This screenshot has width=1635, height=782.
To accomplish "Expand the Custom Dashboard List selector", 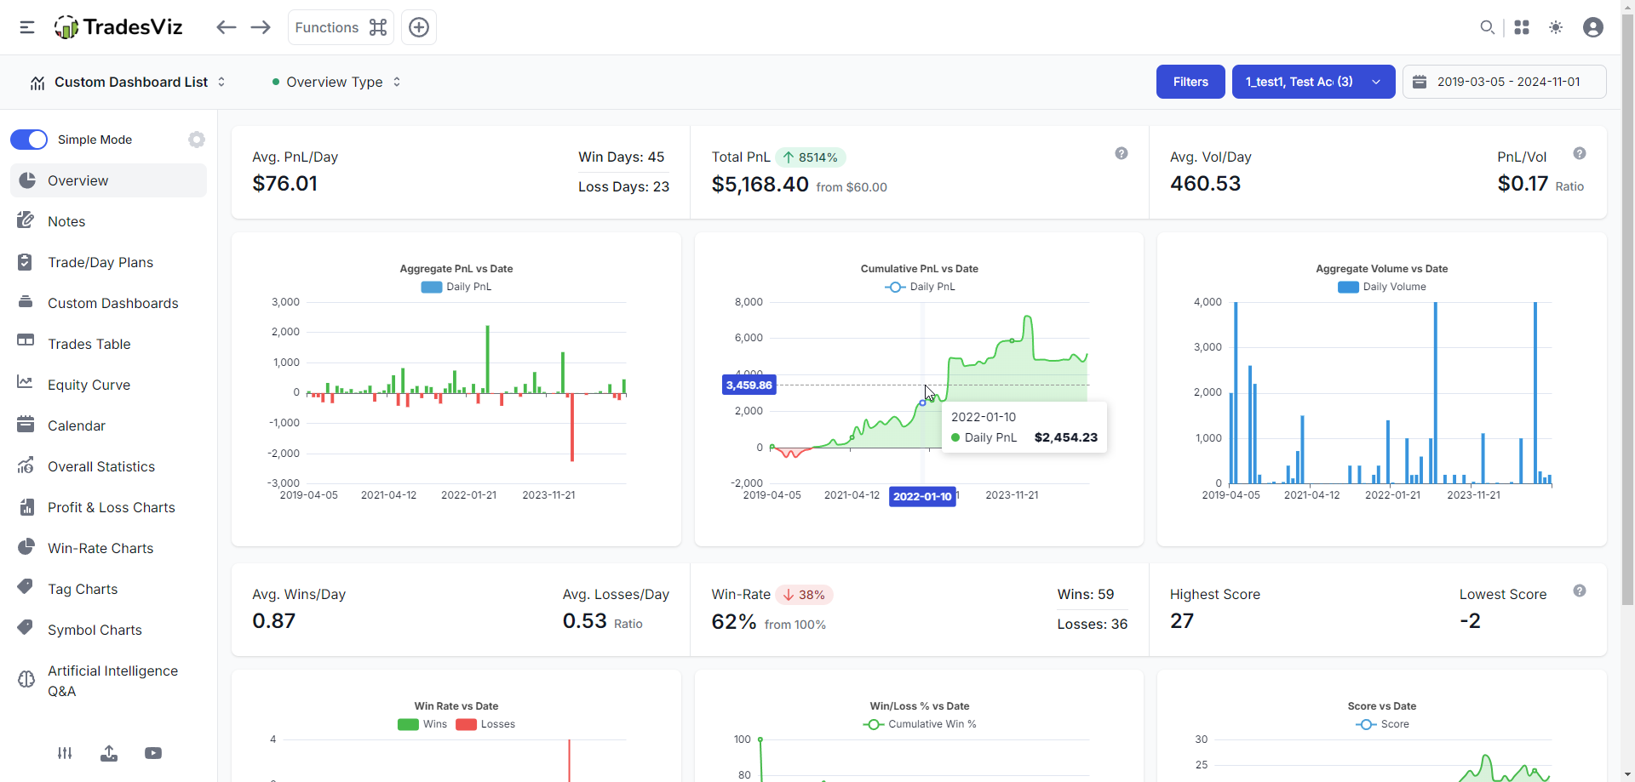I will tap(128, 82).
